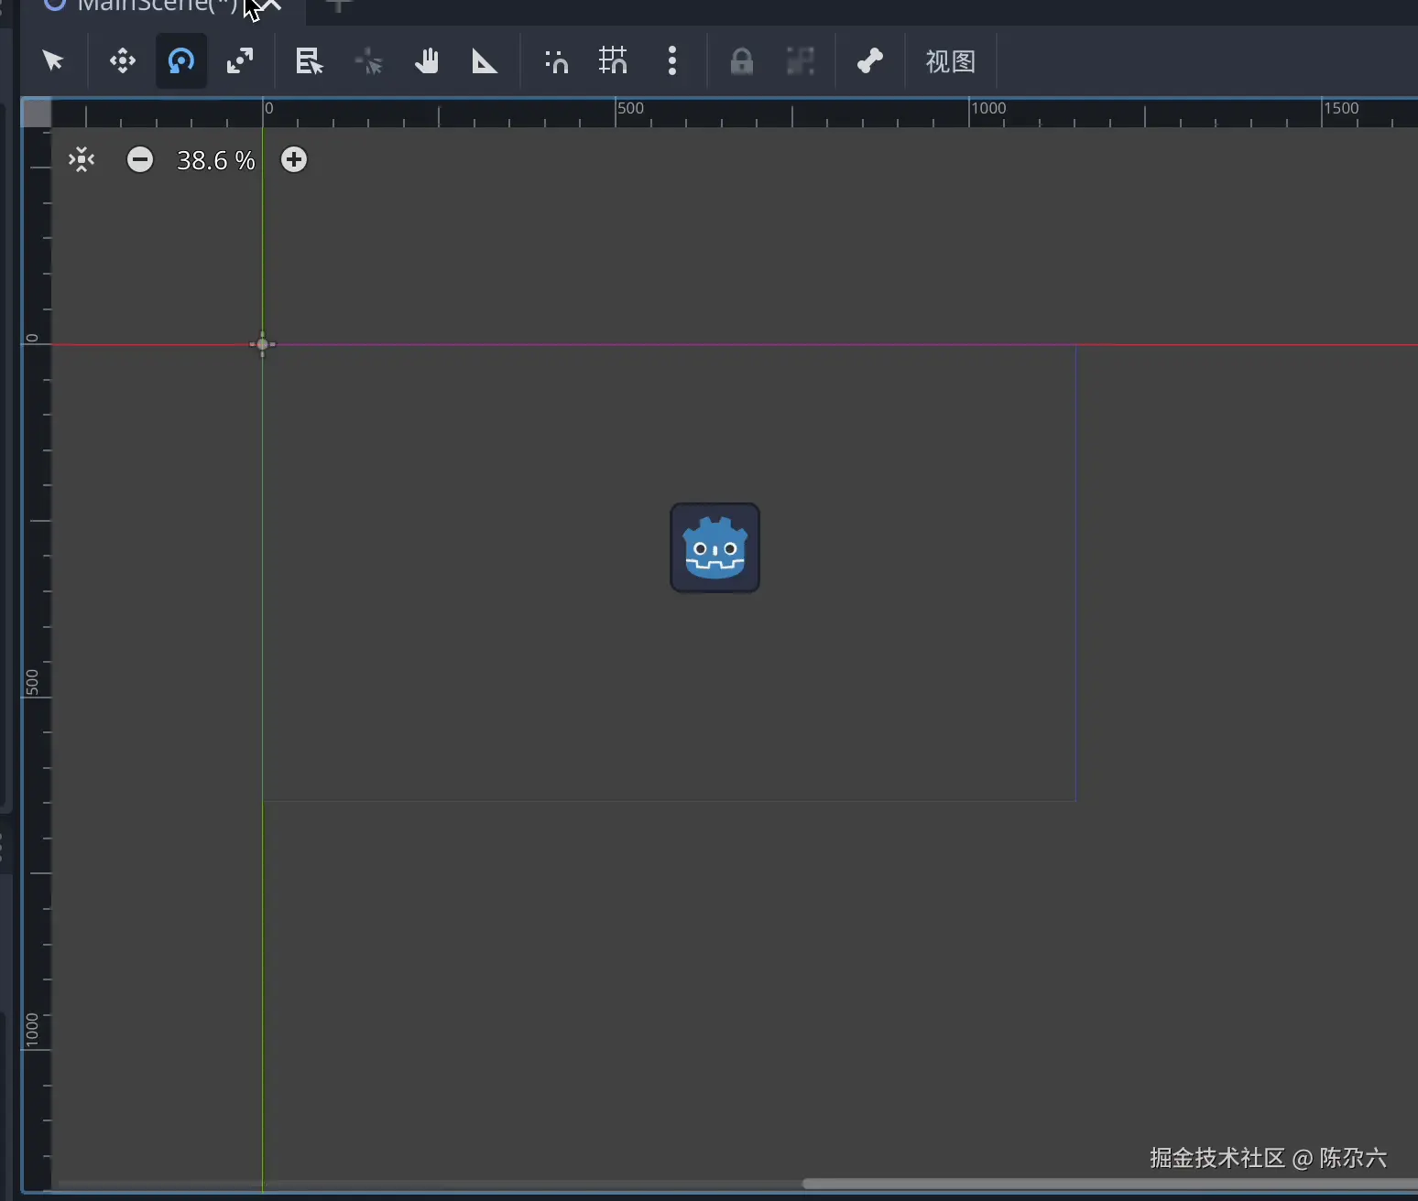Center the view on selection
Screen dimensions: 1418x1201
[82, 160]
